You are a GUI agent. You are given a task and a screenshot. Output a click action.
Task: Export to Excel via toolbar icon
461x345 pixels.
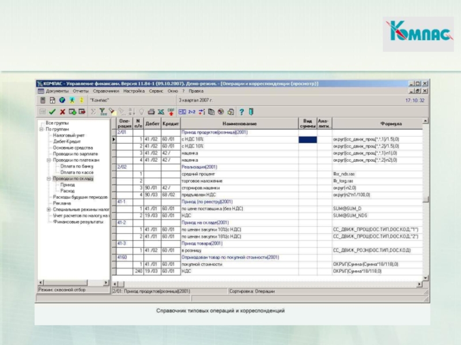161,112
